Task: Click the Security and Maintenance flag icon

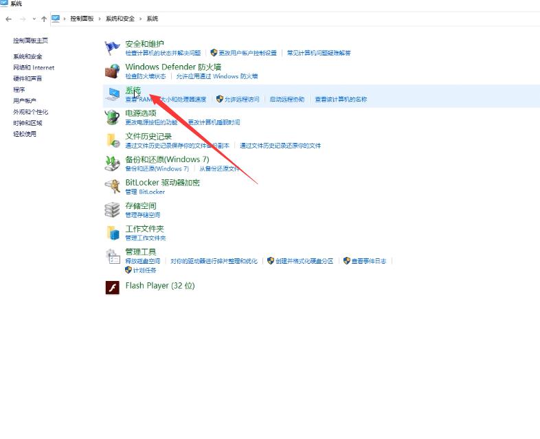Action: tap(112, 48)
